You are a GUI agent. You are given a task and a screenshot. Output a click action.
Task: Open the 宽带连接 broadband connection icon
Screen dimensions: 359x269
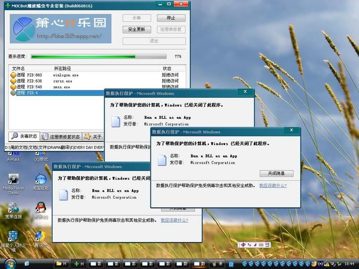coord(13,208)
